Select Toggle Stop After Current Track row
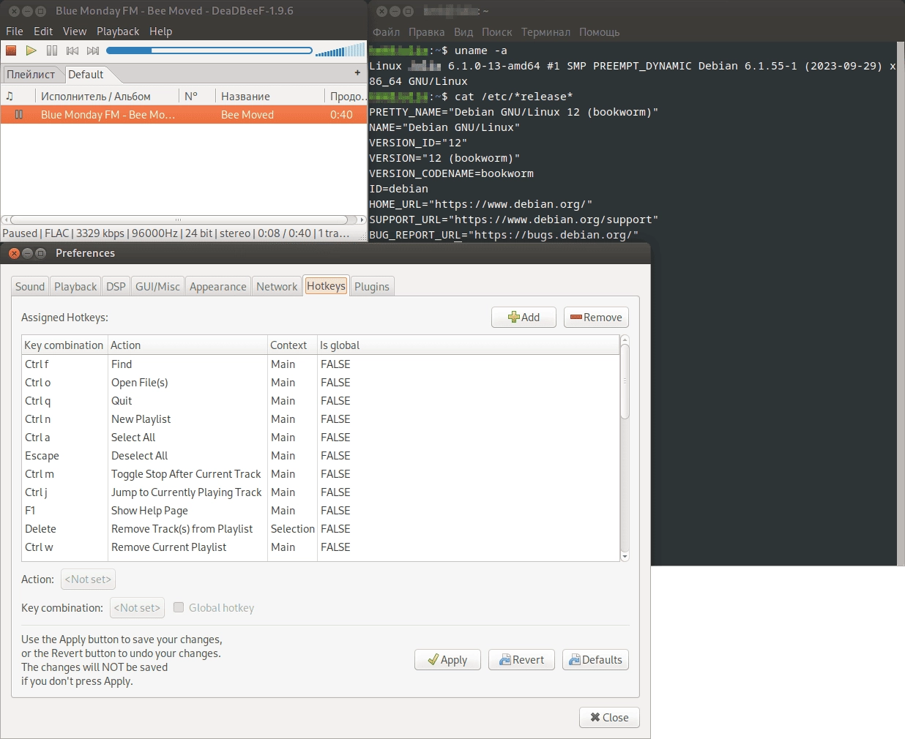The image size is (905, 739). (x=321, y=474)
